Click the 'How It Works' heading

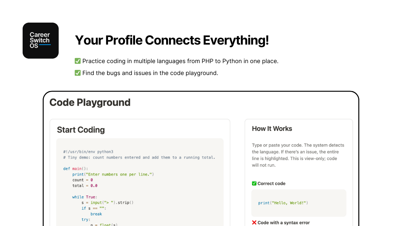(272, 129)
